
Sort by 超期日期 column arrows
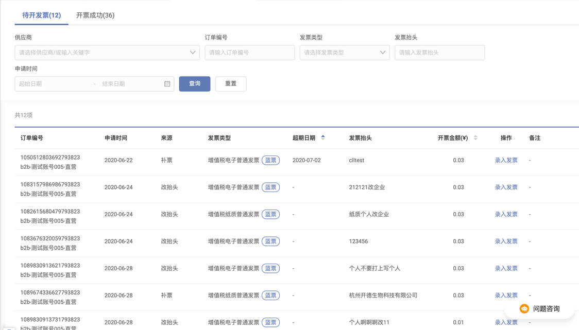(x=323, y=137)
